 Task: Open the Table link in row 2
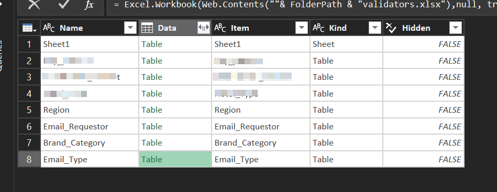(x=152, y=61)
